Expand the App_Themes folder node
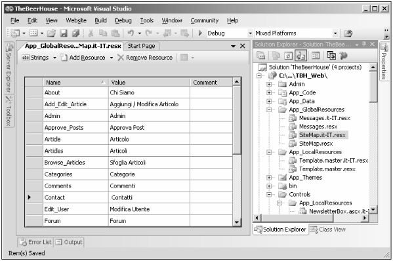Image resolution: width=393 pixels, height=261 pixels. pos(269,178)
